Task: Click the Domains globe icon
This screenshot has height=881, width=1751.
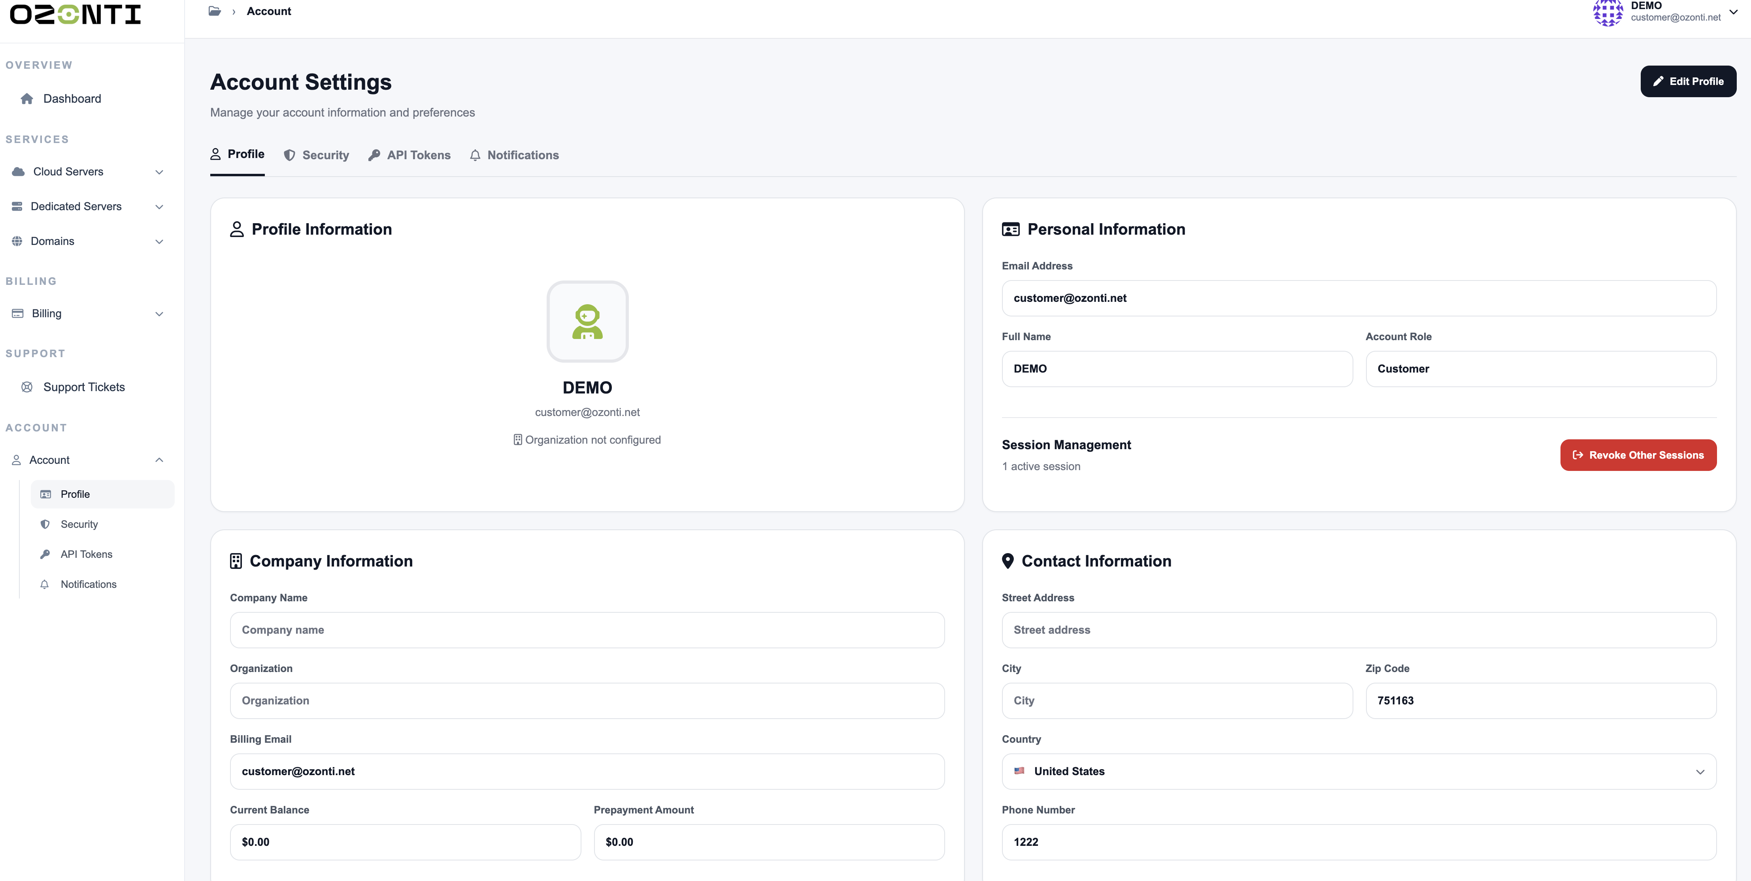Action: [17, 241]
